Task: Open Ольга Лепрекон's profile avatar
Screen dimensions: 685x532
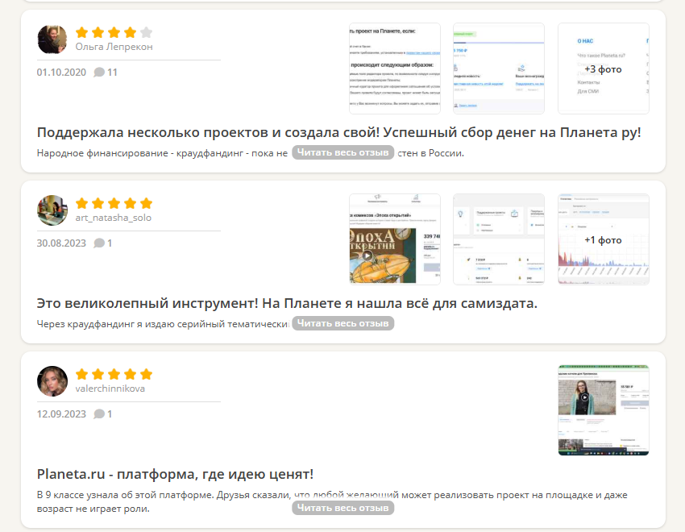Action: pos(52,39)
